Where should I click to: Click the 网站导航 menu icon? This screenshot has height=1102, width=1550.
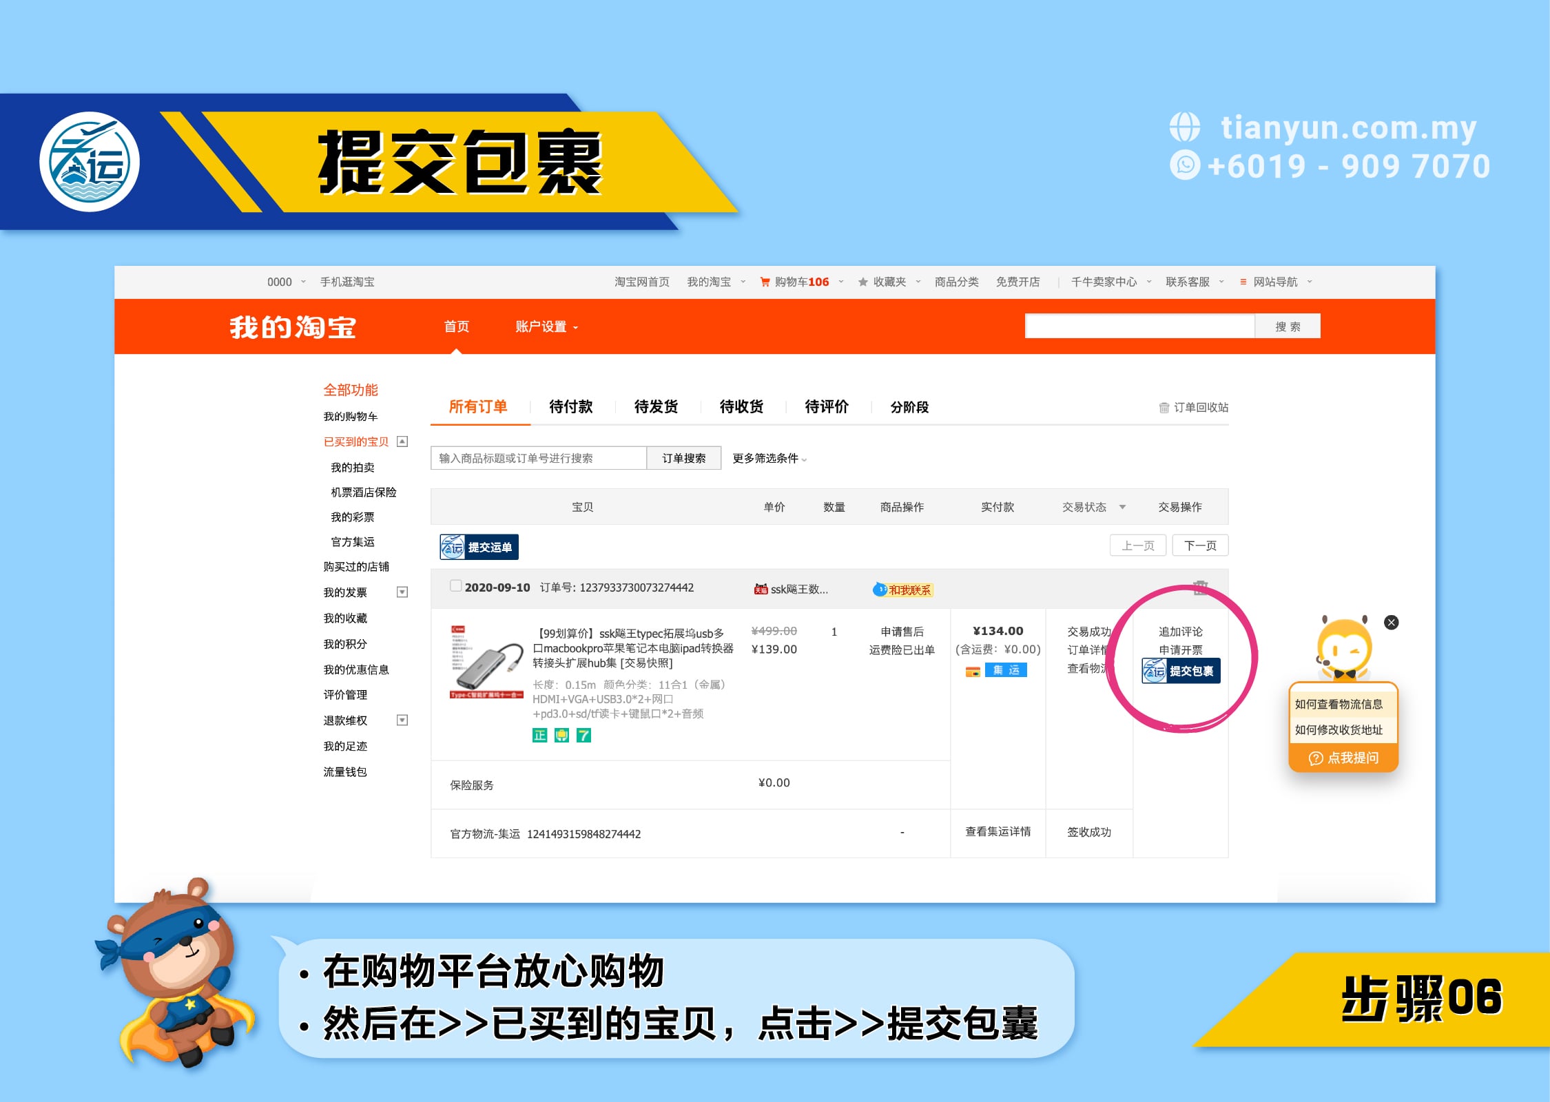[1243, 282]
